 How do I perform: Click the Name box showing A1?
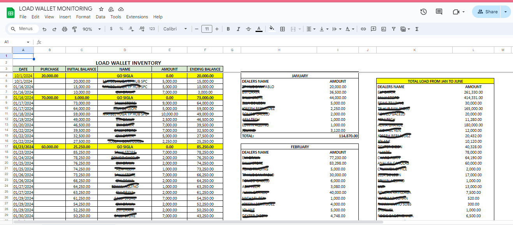pos(14,42)
